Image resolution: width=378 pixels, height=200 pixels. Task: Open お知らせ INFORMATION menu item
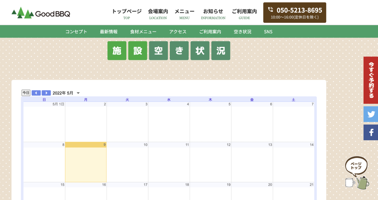pos(213,14)
